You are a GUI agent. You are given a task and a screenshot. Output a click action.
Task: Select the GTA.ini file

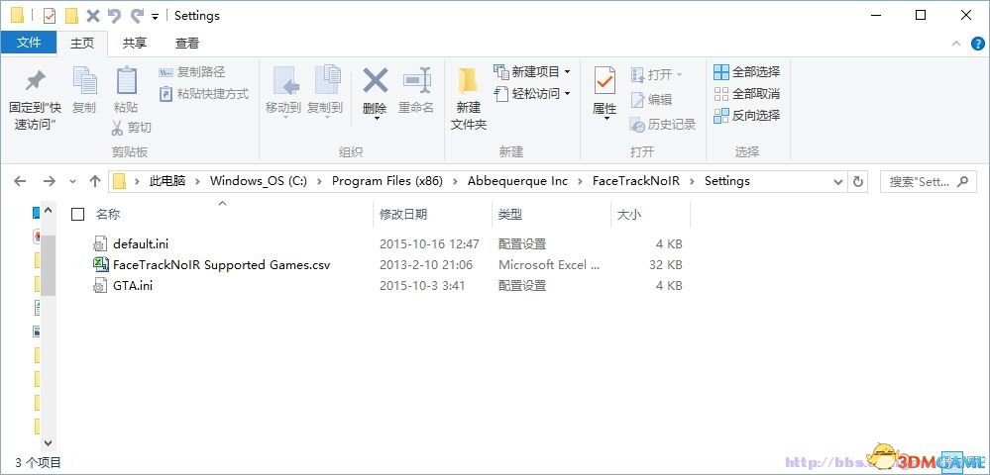133,286
